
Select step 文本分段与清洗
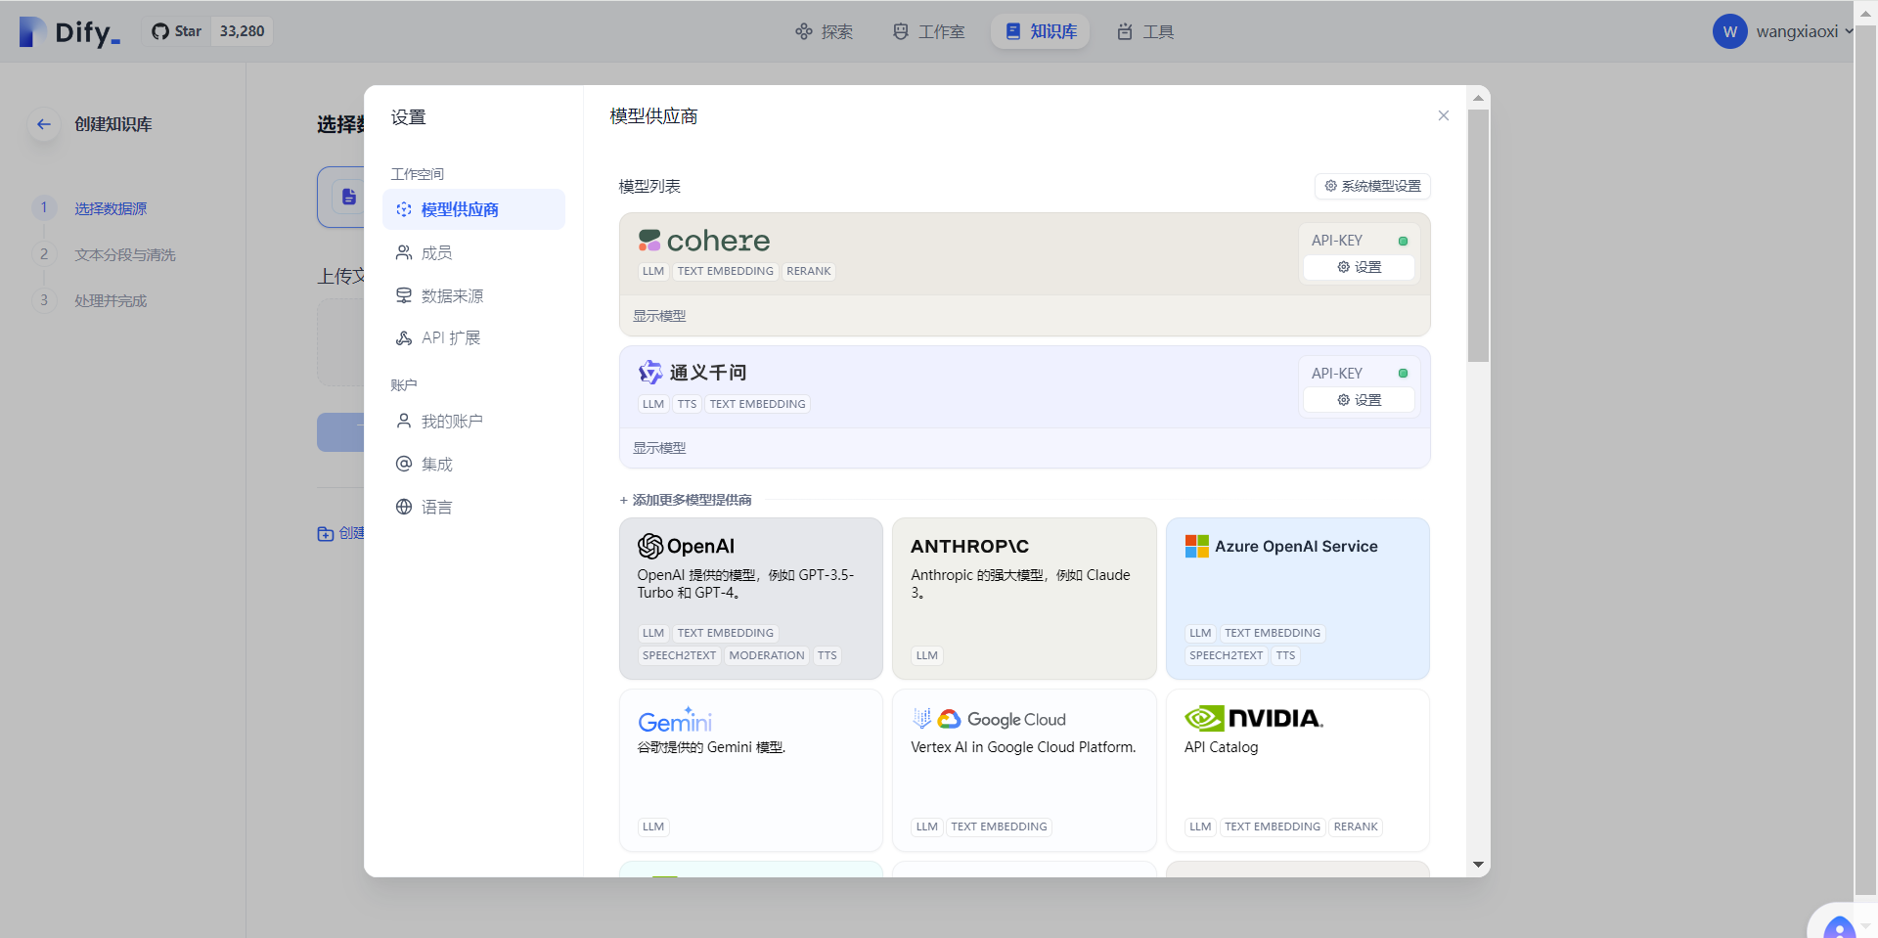tap(125, 254)
